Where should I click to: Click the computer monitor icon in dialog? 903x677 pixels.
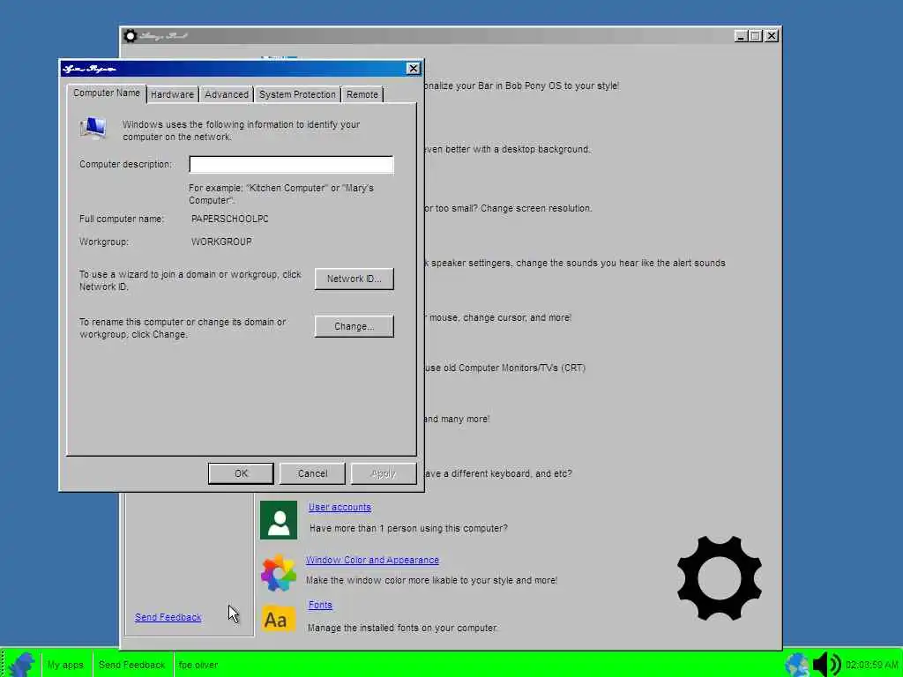click(x=93, y=129)
